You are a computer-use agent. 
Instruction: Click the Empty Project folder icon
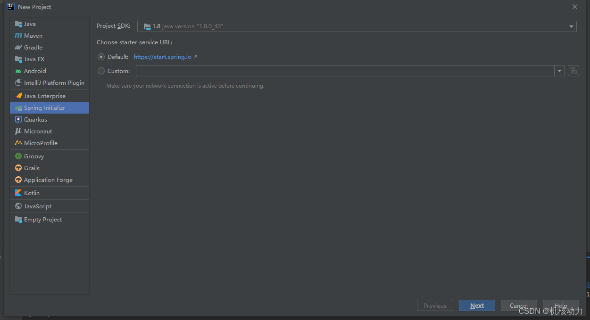coord(18,220)
